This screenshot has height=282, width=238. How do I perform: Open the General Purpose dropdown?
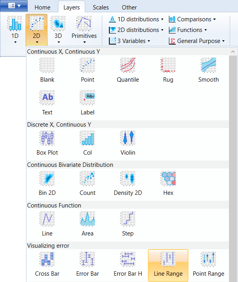tap(197, 41)
